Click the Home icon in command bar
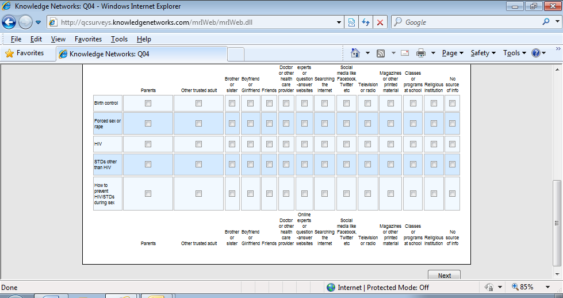This screenshot has height=298, width=563. tap(355, 53)
